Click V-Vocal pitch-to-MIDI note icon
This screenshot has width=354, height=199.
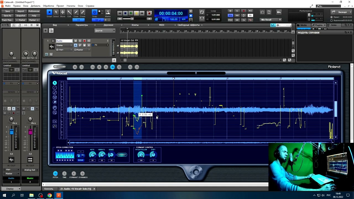pyautogui.click(x=55, y=126)
